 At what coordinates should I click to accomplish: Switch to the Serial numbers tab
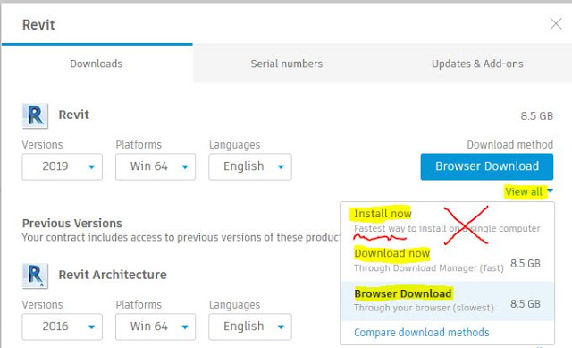click(x=287, y=64)
